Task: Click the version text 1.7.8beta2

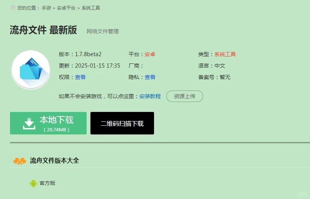Action: tap(88, 54)
